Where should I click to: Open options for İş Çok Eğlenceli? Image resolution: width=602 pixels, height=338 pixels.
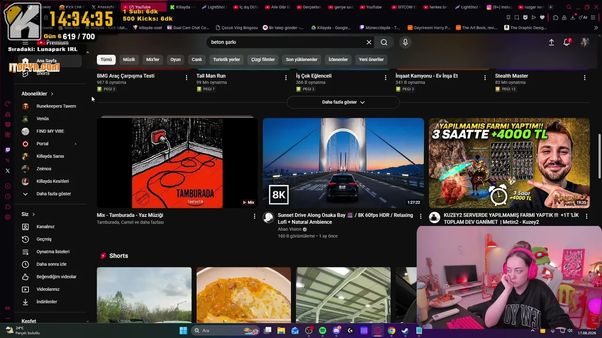pyautogui.click(x=386, y=77)
